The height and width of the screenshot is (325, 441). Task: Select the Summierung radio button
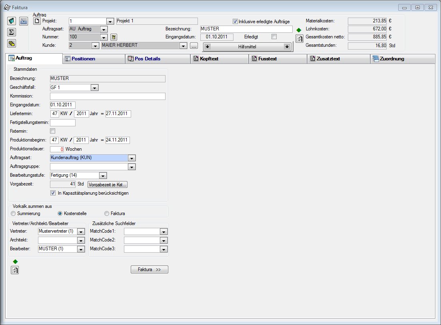[14, 213]
